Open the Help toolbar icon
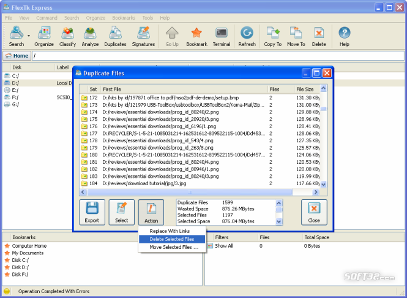 (x=345, y=36)
